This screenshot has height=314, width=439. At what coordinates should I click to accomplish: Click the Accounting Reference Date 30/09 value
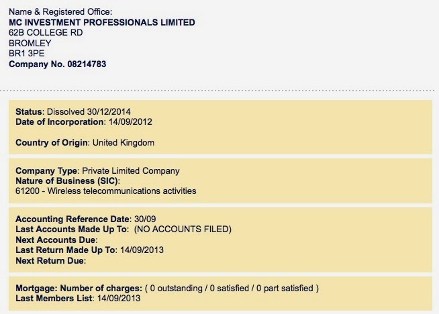(145, 219)
